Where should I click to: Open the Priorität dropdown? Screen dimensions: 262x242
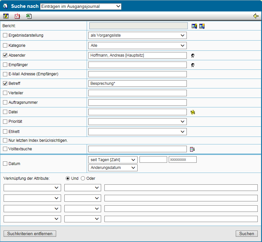click(x=138, y=121)
